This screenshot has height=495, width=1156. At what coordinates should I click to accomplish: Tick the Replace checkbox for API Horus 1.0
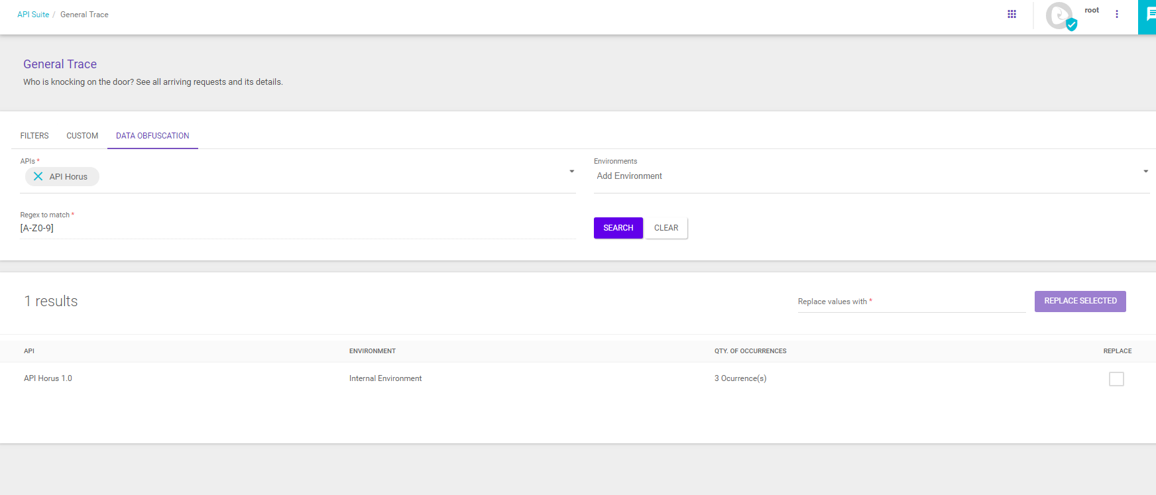[x=1116, y=379]
